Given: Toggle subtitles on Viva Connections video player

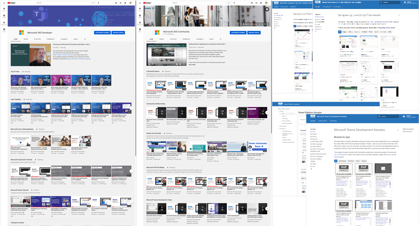Looking at the screenshot, I should click(177, 64).
